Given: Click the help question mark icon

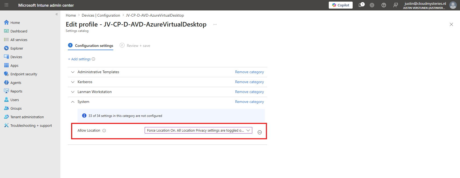Looking at the screenshot, I should (x=384, y=5).
